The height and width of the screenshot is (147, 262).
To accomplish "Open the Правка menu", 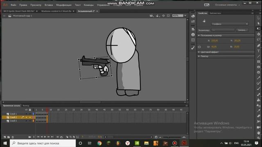I will point(23,5).
